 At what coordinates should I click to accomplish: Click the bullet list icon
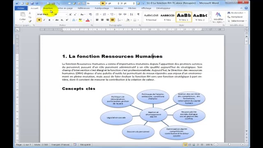pos(97,14)
